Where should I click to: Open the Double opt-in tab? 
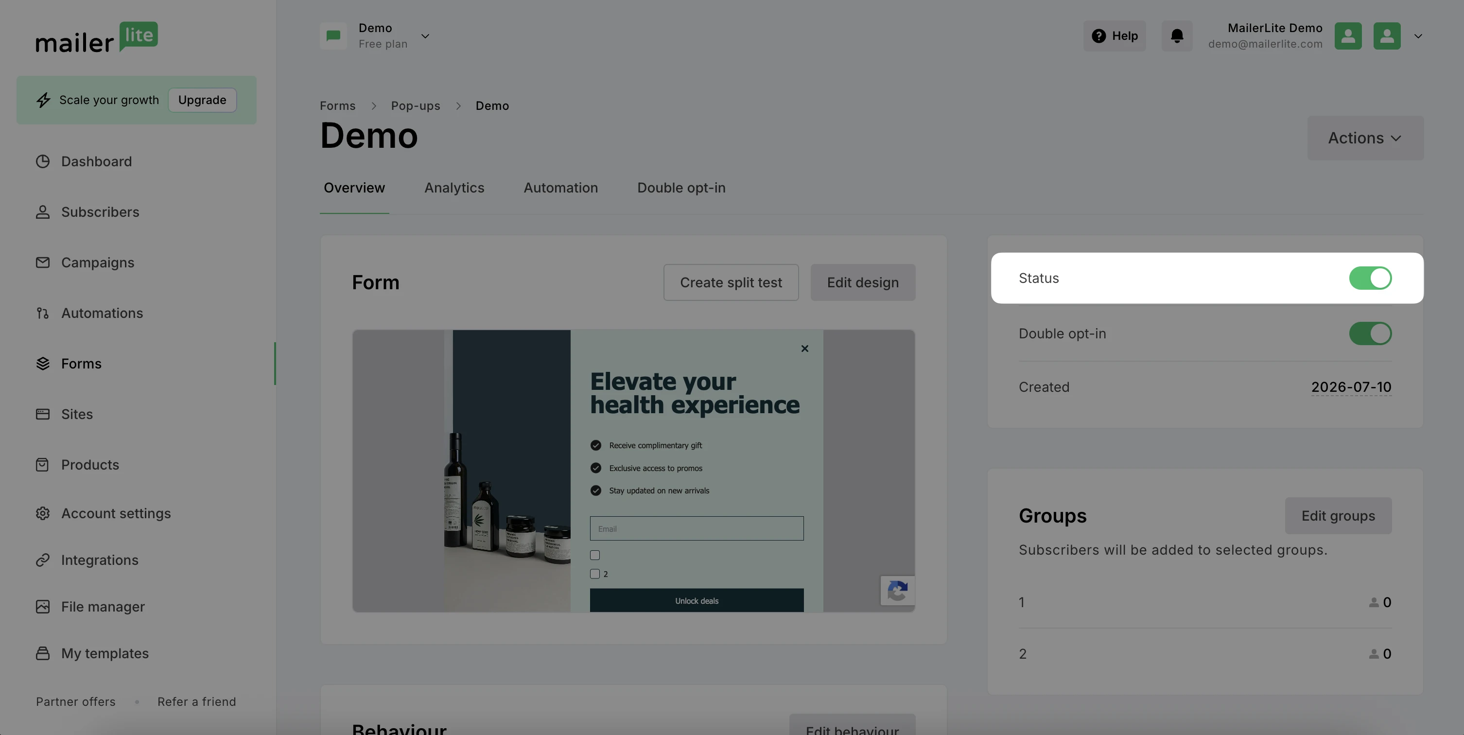(681, 188)
